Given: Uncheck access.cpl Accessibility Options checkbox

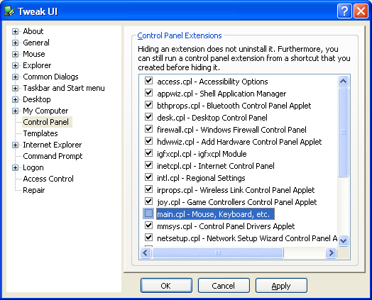Looking at the screenshot, I should pyautogui.click(x=149, y=81).
